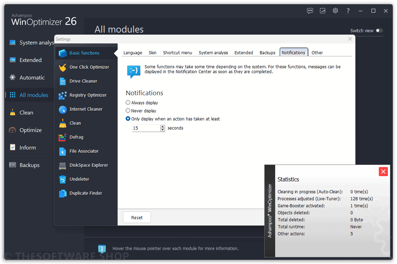The width and height of the screenshot is (397, 264).
Task: Click the '128 time(s)' Live-Tuner value
Action: pyautogui.click(x=362, y=199)
